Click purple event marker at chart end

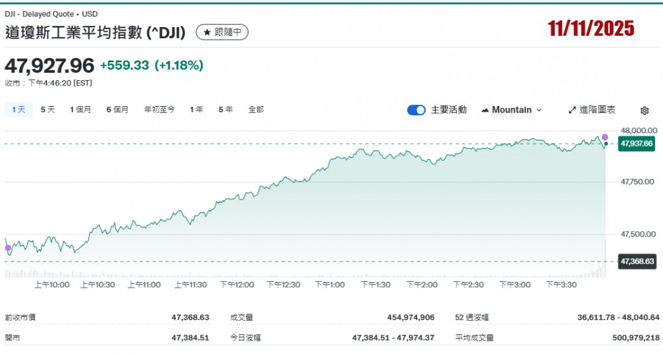(605, 137)
